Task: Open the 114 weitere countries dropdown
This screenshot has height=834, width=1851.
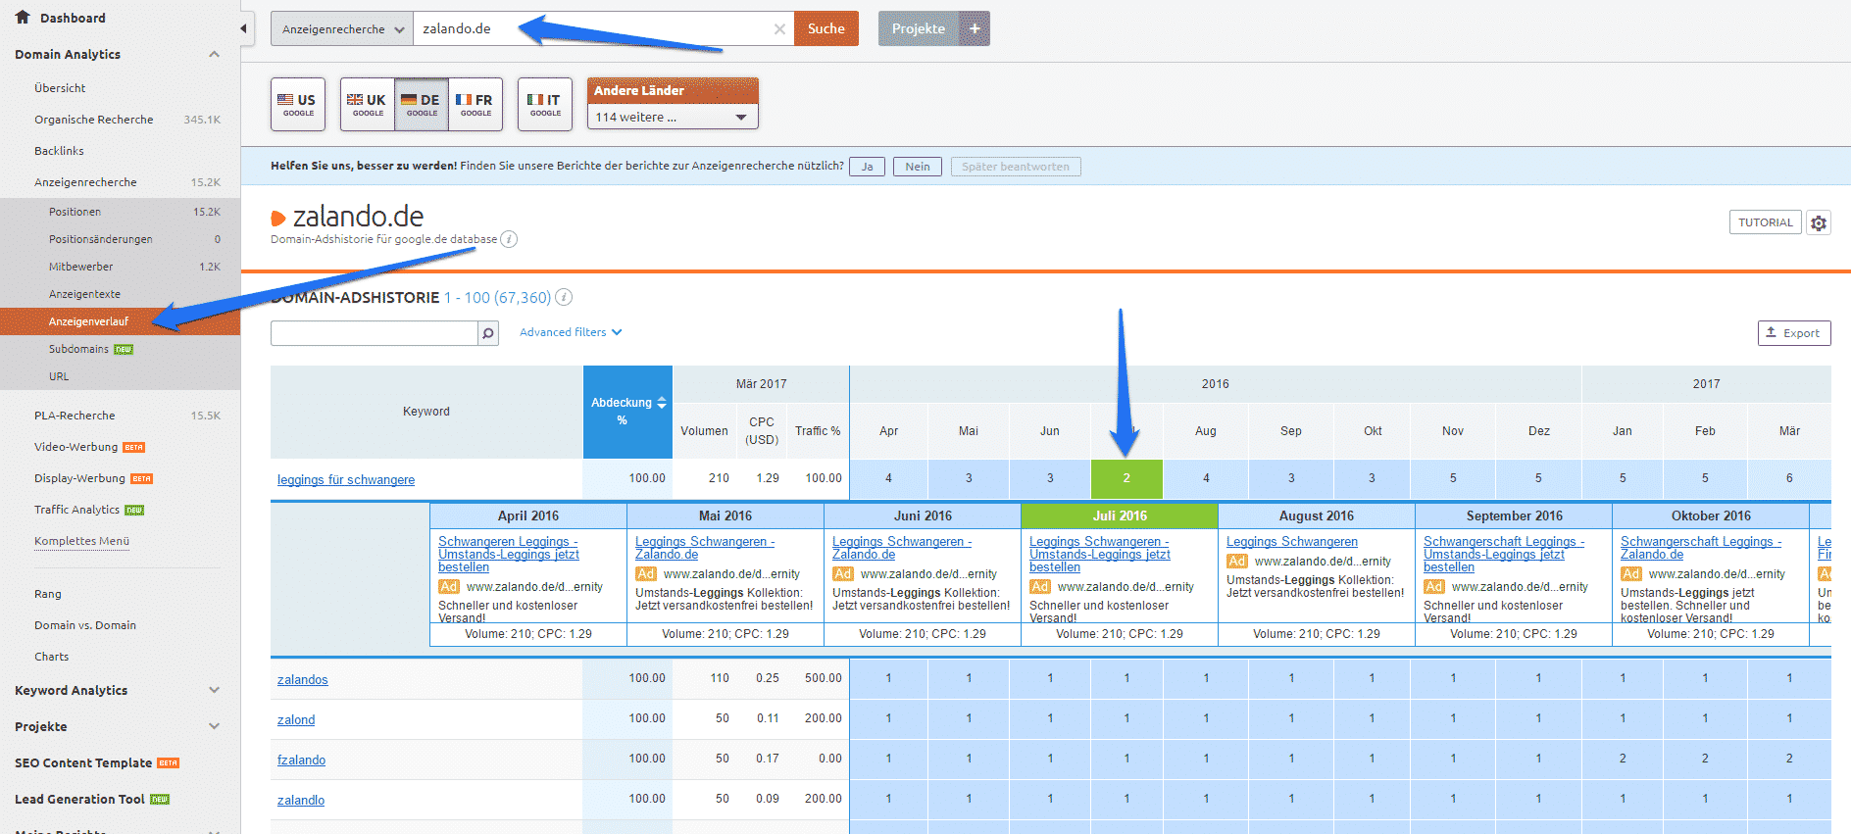Action: click(x=673, y=117)
